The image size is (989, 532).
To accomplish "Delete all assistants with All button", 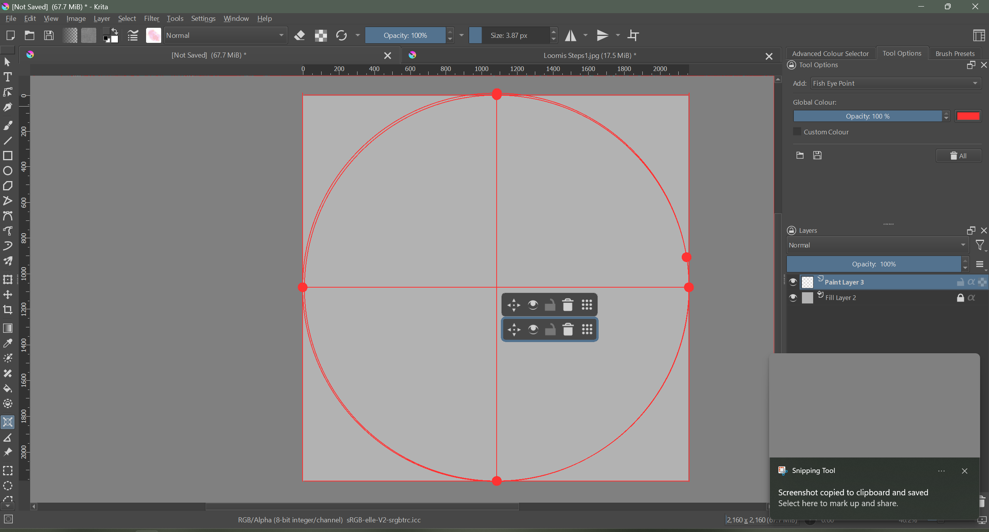I will (958, 156).
